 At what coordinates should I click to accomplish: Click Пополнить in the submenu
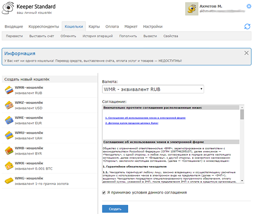coord(128,36)
